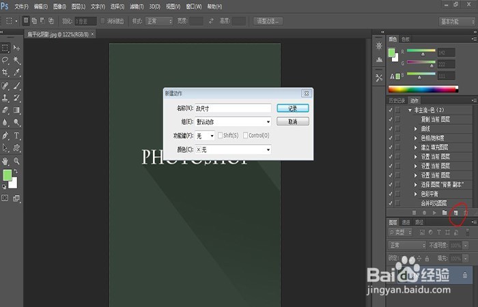The width and height of the screenshot is (478, 307).
Task: Select the Zoom tool in toolbox
Action: (x=16, y=161)
